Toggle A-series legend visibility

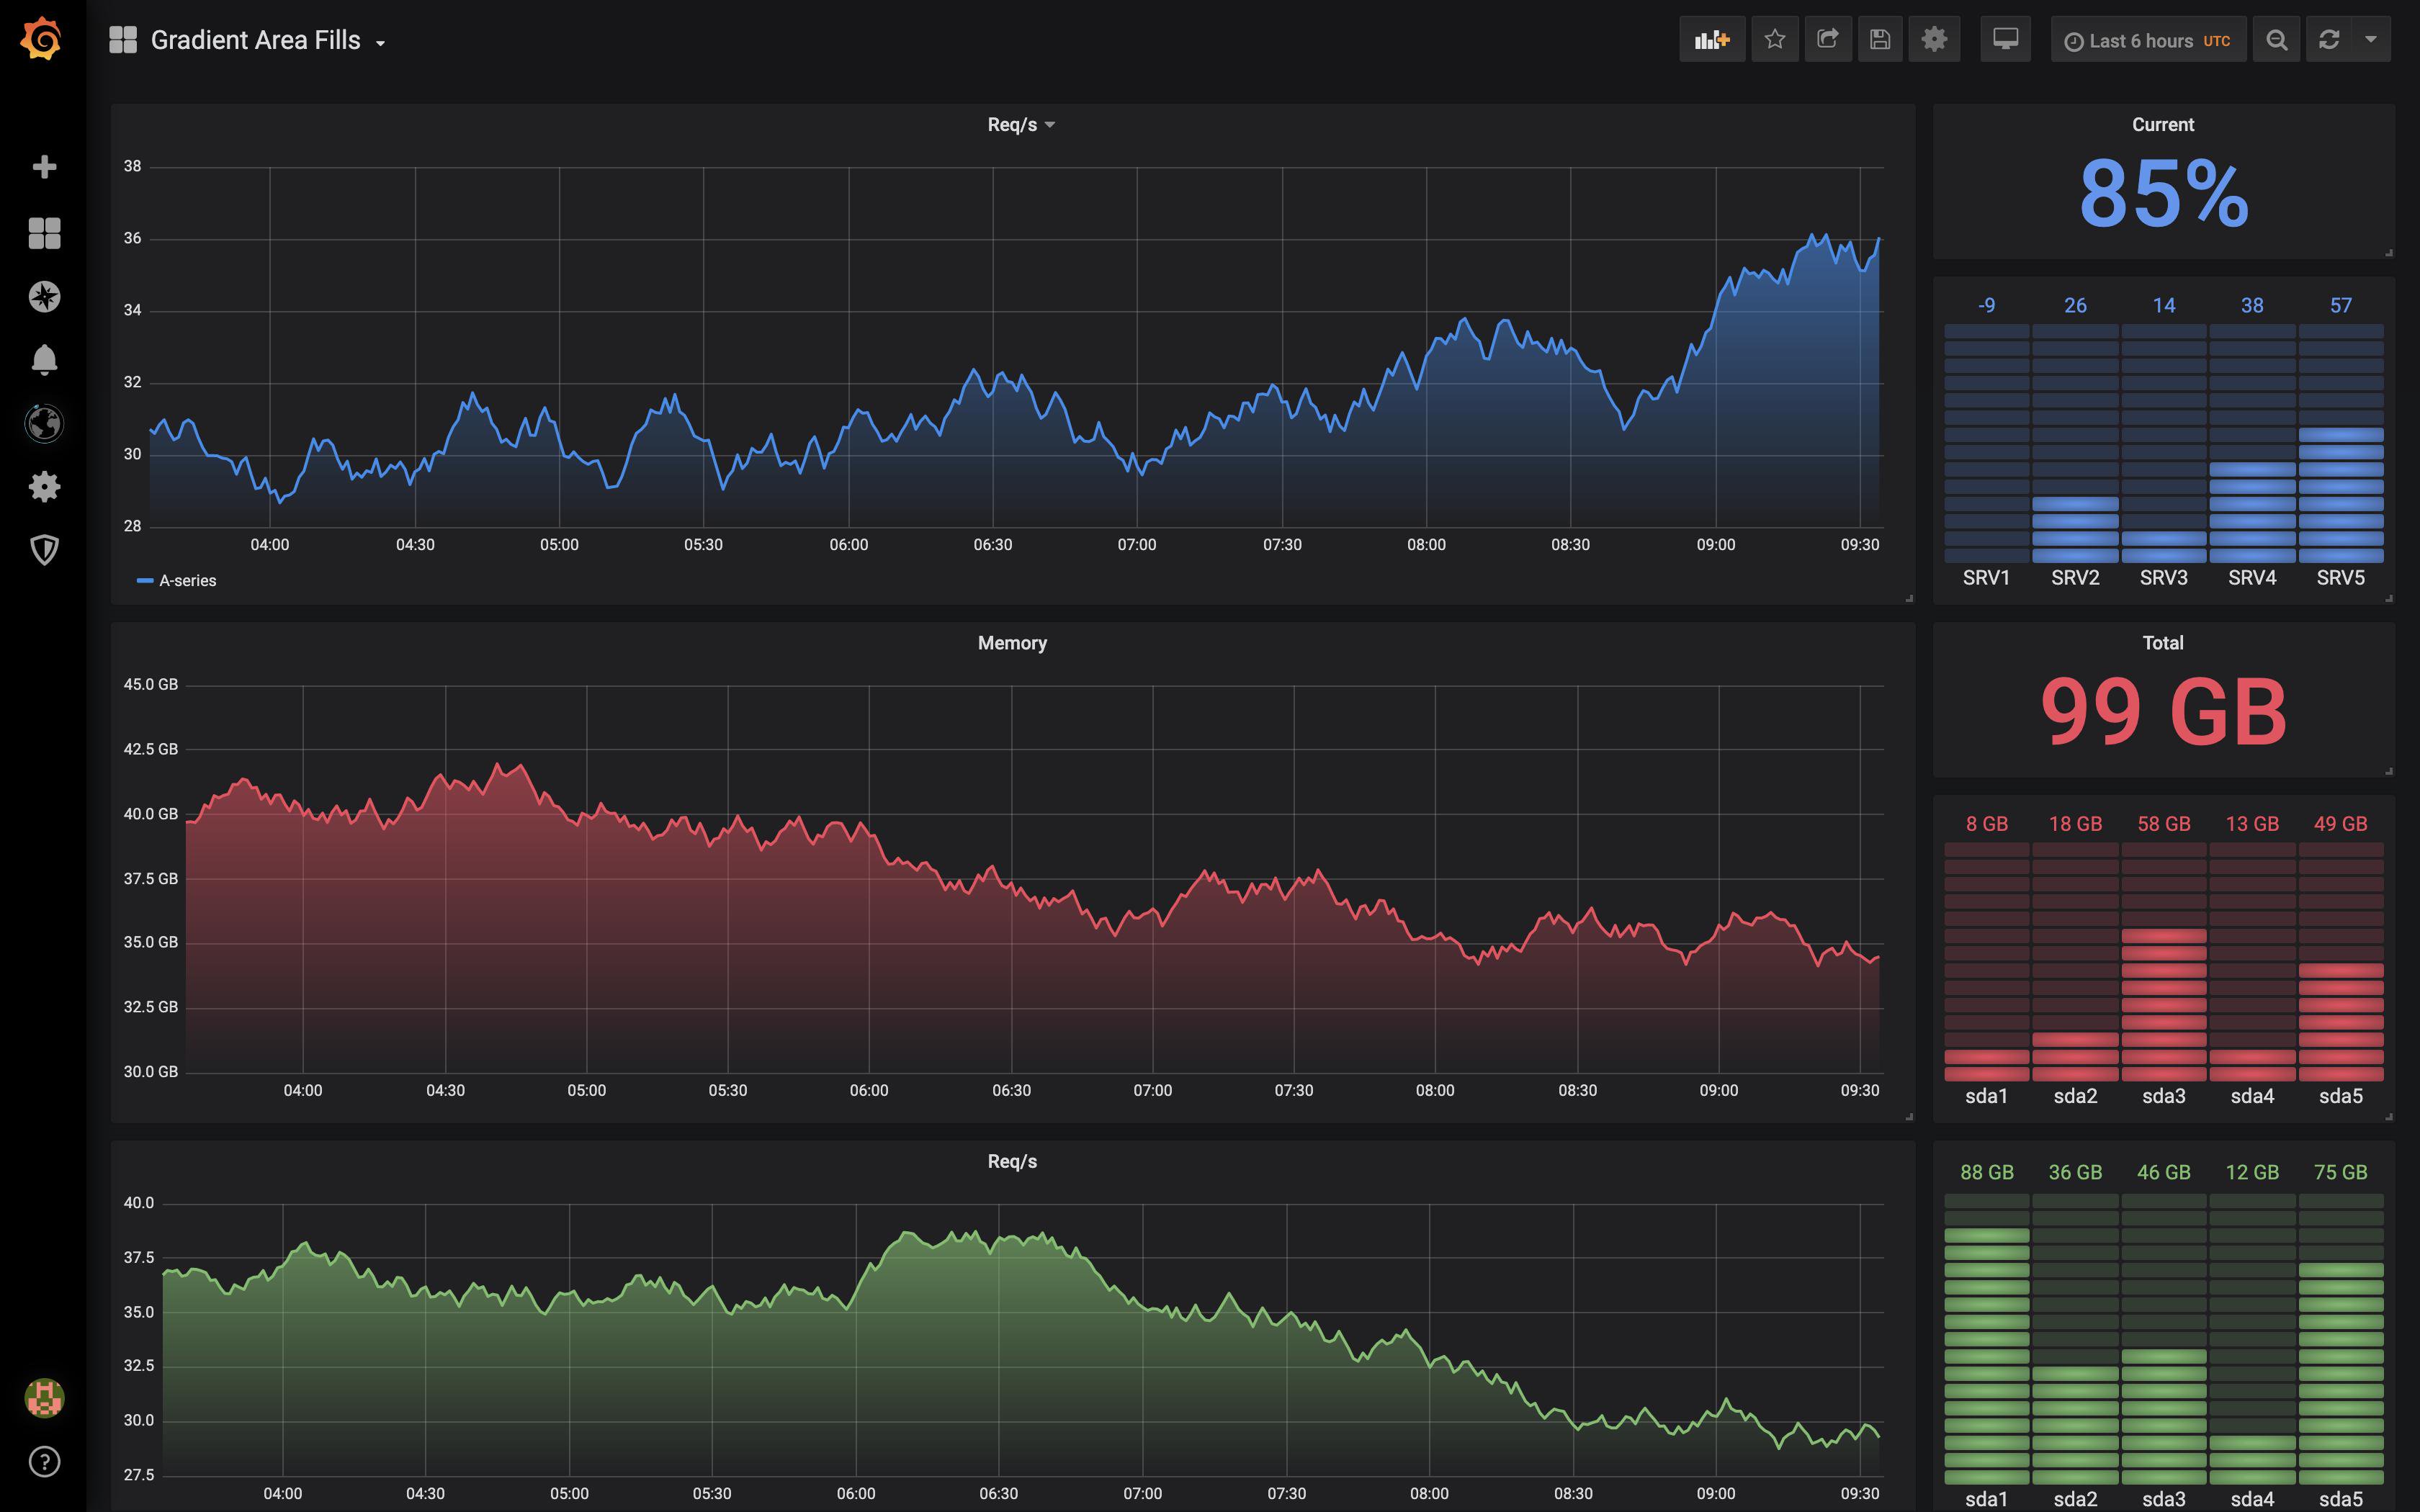(186, 581)
